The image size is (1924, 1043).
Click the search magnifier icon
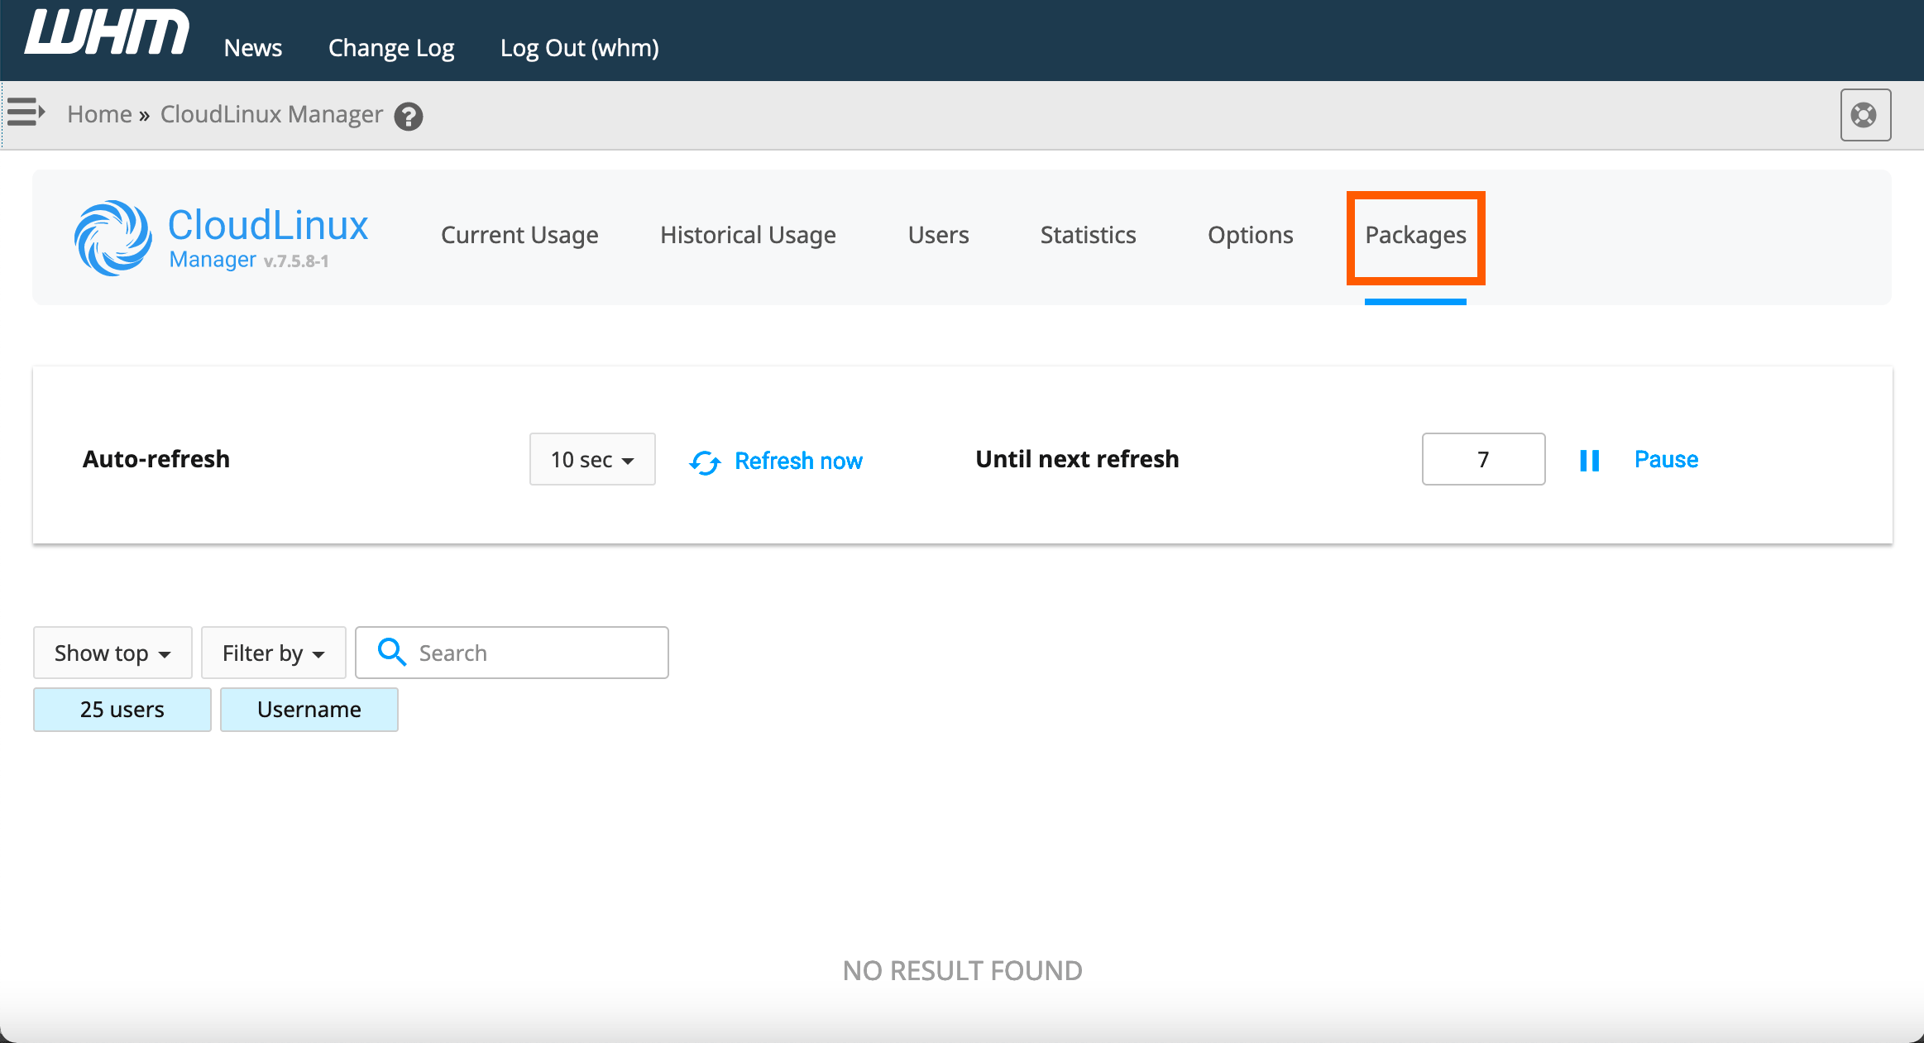[x=391, y=653]
